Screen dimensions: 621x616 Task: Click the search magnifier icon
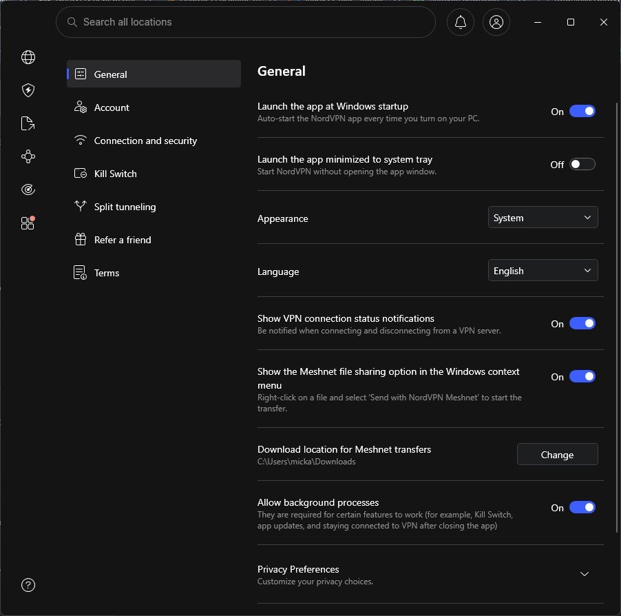[x=72, y=22]
